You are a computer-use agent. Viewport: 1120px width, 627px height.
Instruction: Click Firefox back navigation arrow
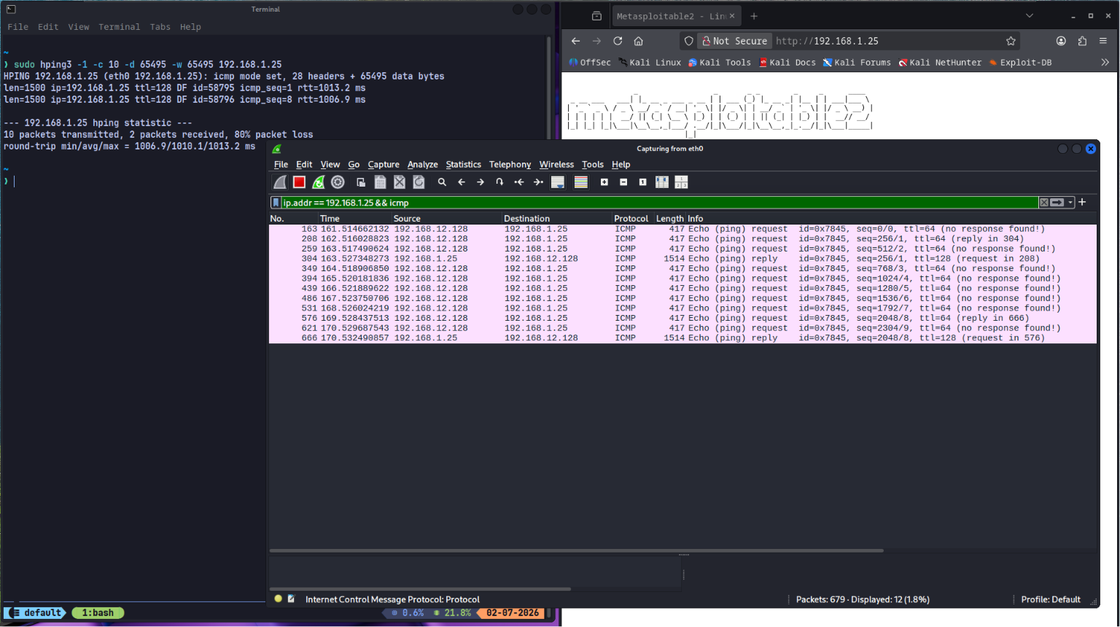pyautogui.click(x=575, y=41)
